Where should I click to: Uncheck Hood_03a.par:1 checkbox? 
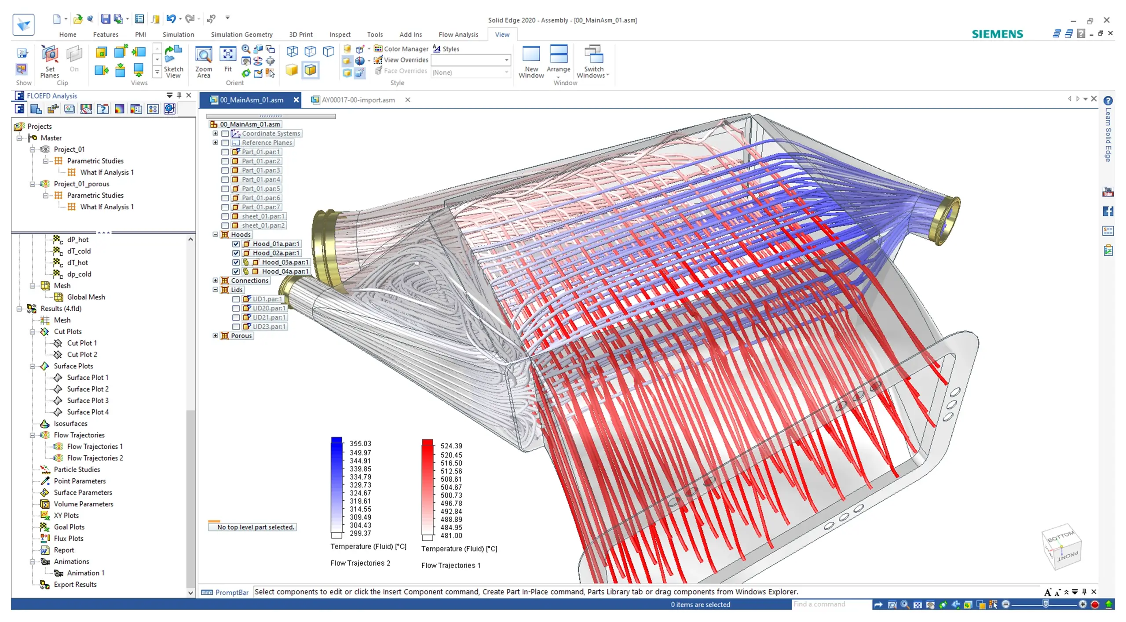click(236, 262)
